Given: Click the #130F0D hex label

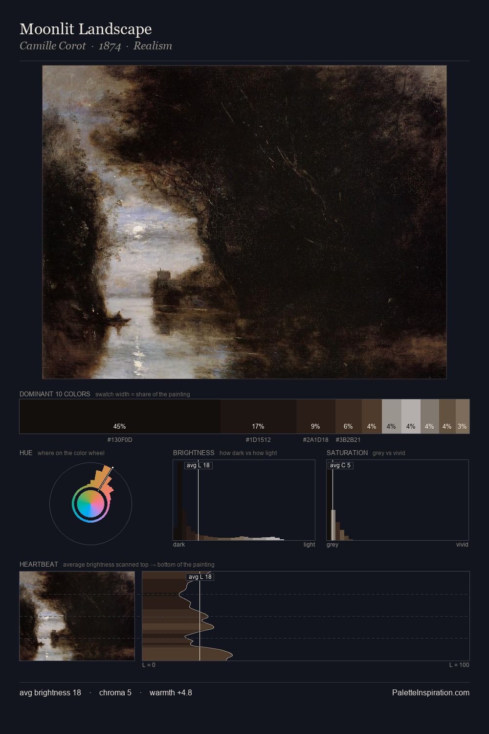Looking at the screenshot, I should [120, 440].
